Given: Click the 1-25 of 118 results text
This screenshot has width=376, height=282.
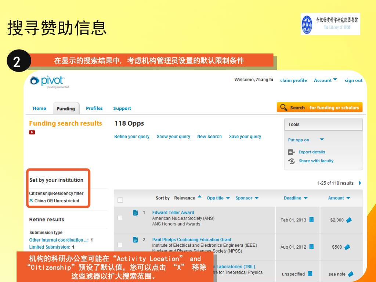Looking at the screenshot, I should pyautogui.click(x=335, y=183).
